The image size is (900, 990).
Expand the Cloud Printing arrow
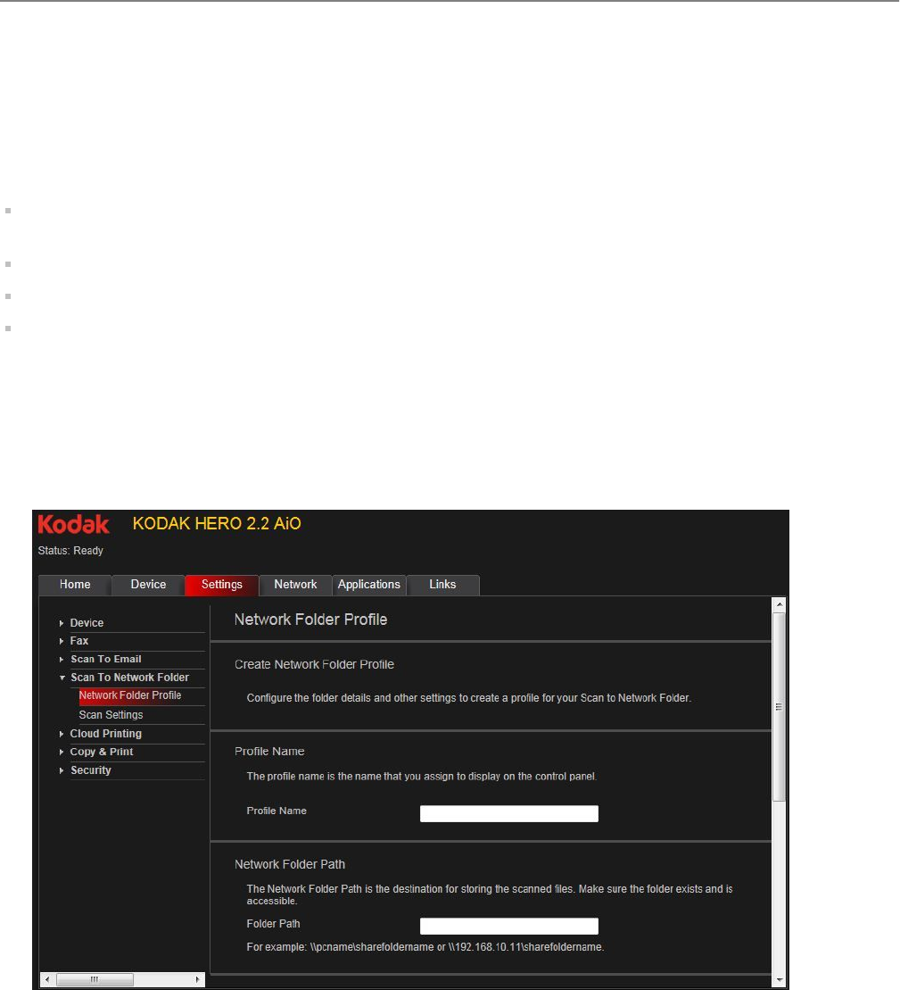(x=62, y=734)
